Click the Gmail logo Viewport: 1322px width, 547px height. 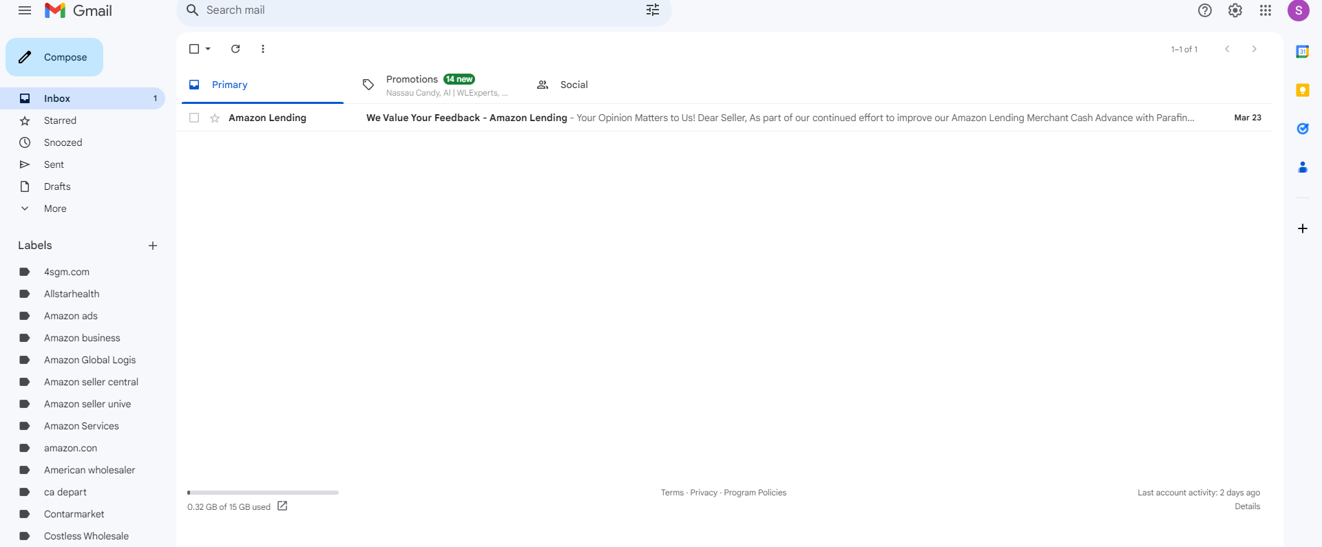(x=78, y=10)
